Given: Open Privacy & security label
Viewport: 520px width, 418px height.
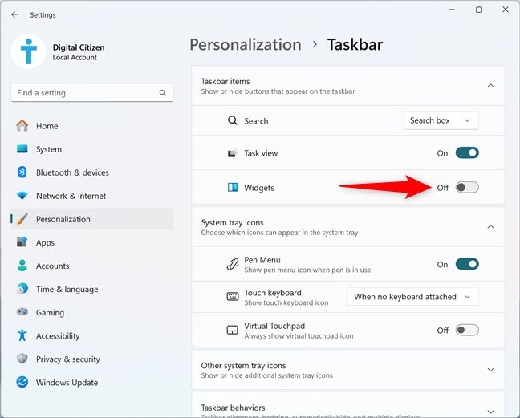Looking at the screenshot, I should pos(68,359).
